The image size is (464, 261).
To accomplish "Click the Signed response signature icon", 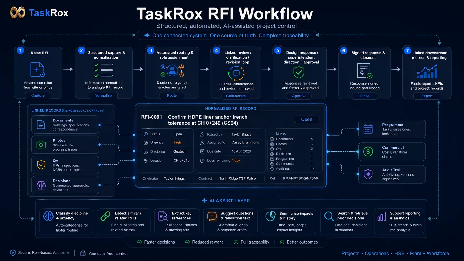I will [364, 71].
